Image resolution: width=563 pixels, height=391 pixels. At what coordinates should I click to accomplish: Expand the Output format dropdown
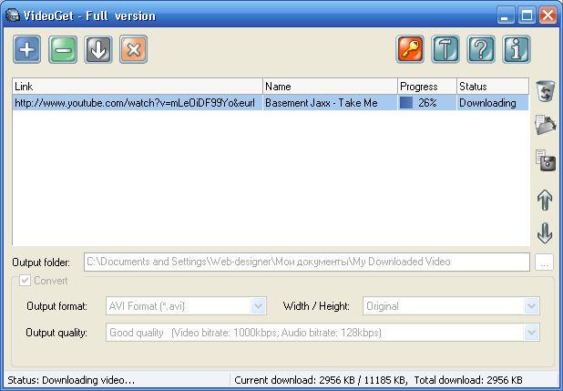tap(258, 306)
